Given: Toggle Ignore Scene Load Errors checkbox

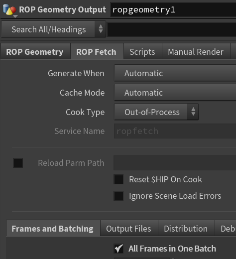Looking at the screenshot, I should tap(118, 196).
